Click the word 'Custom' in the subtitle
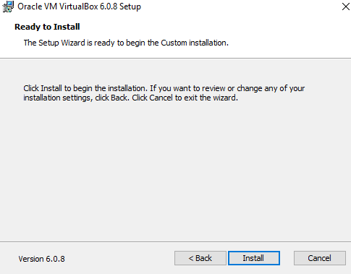Viewport: 351px width, 274px height. 174,43
